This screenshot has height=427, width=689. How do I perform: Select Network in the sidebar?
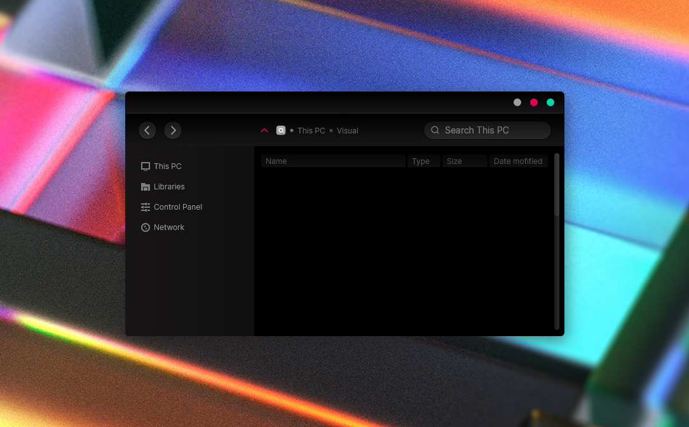coord(163,227)
